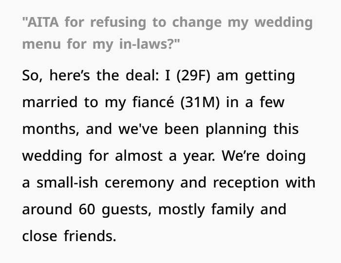Click the number "60" before "guests"
Image resolution: width=341 pixels, height=263 pixels.
coord(87,209)
